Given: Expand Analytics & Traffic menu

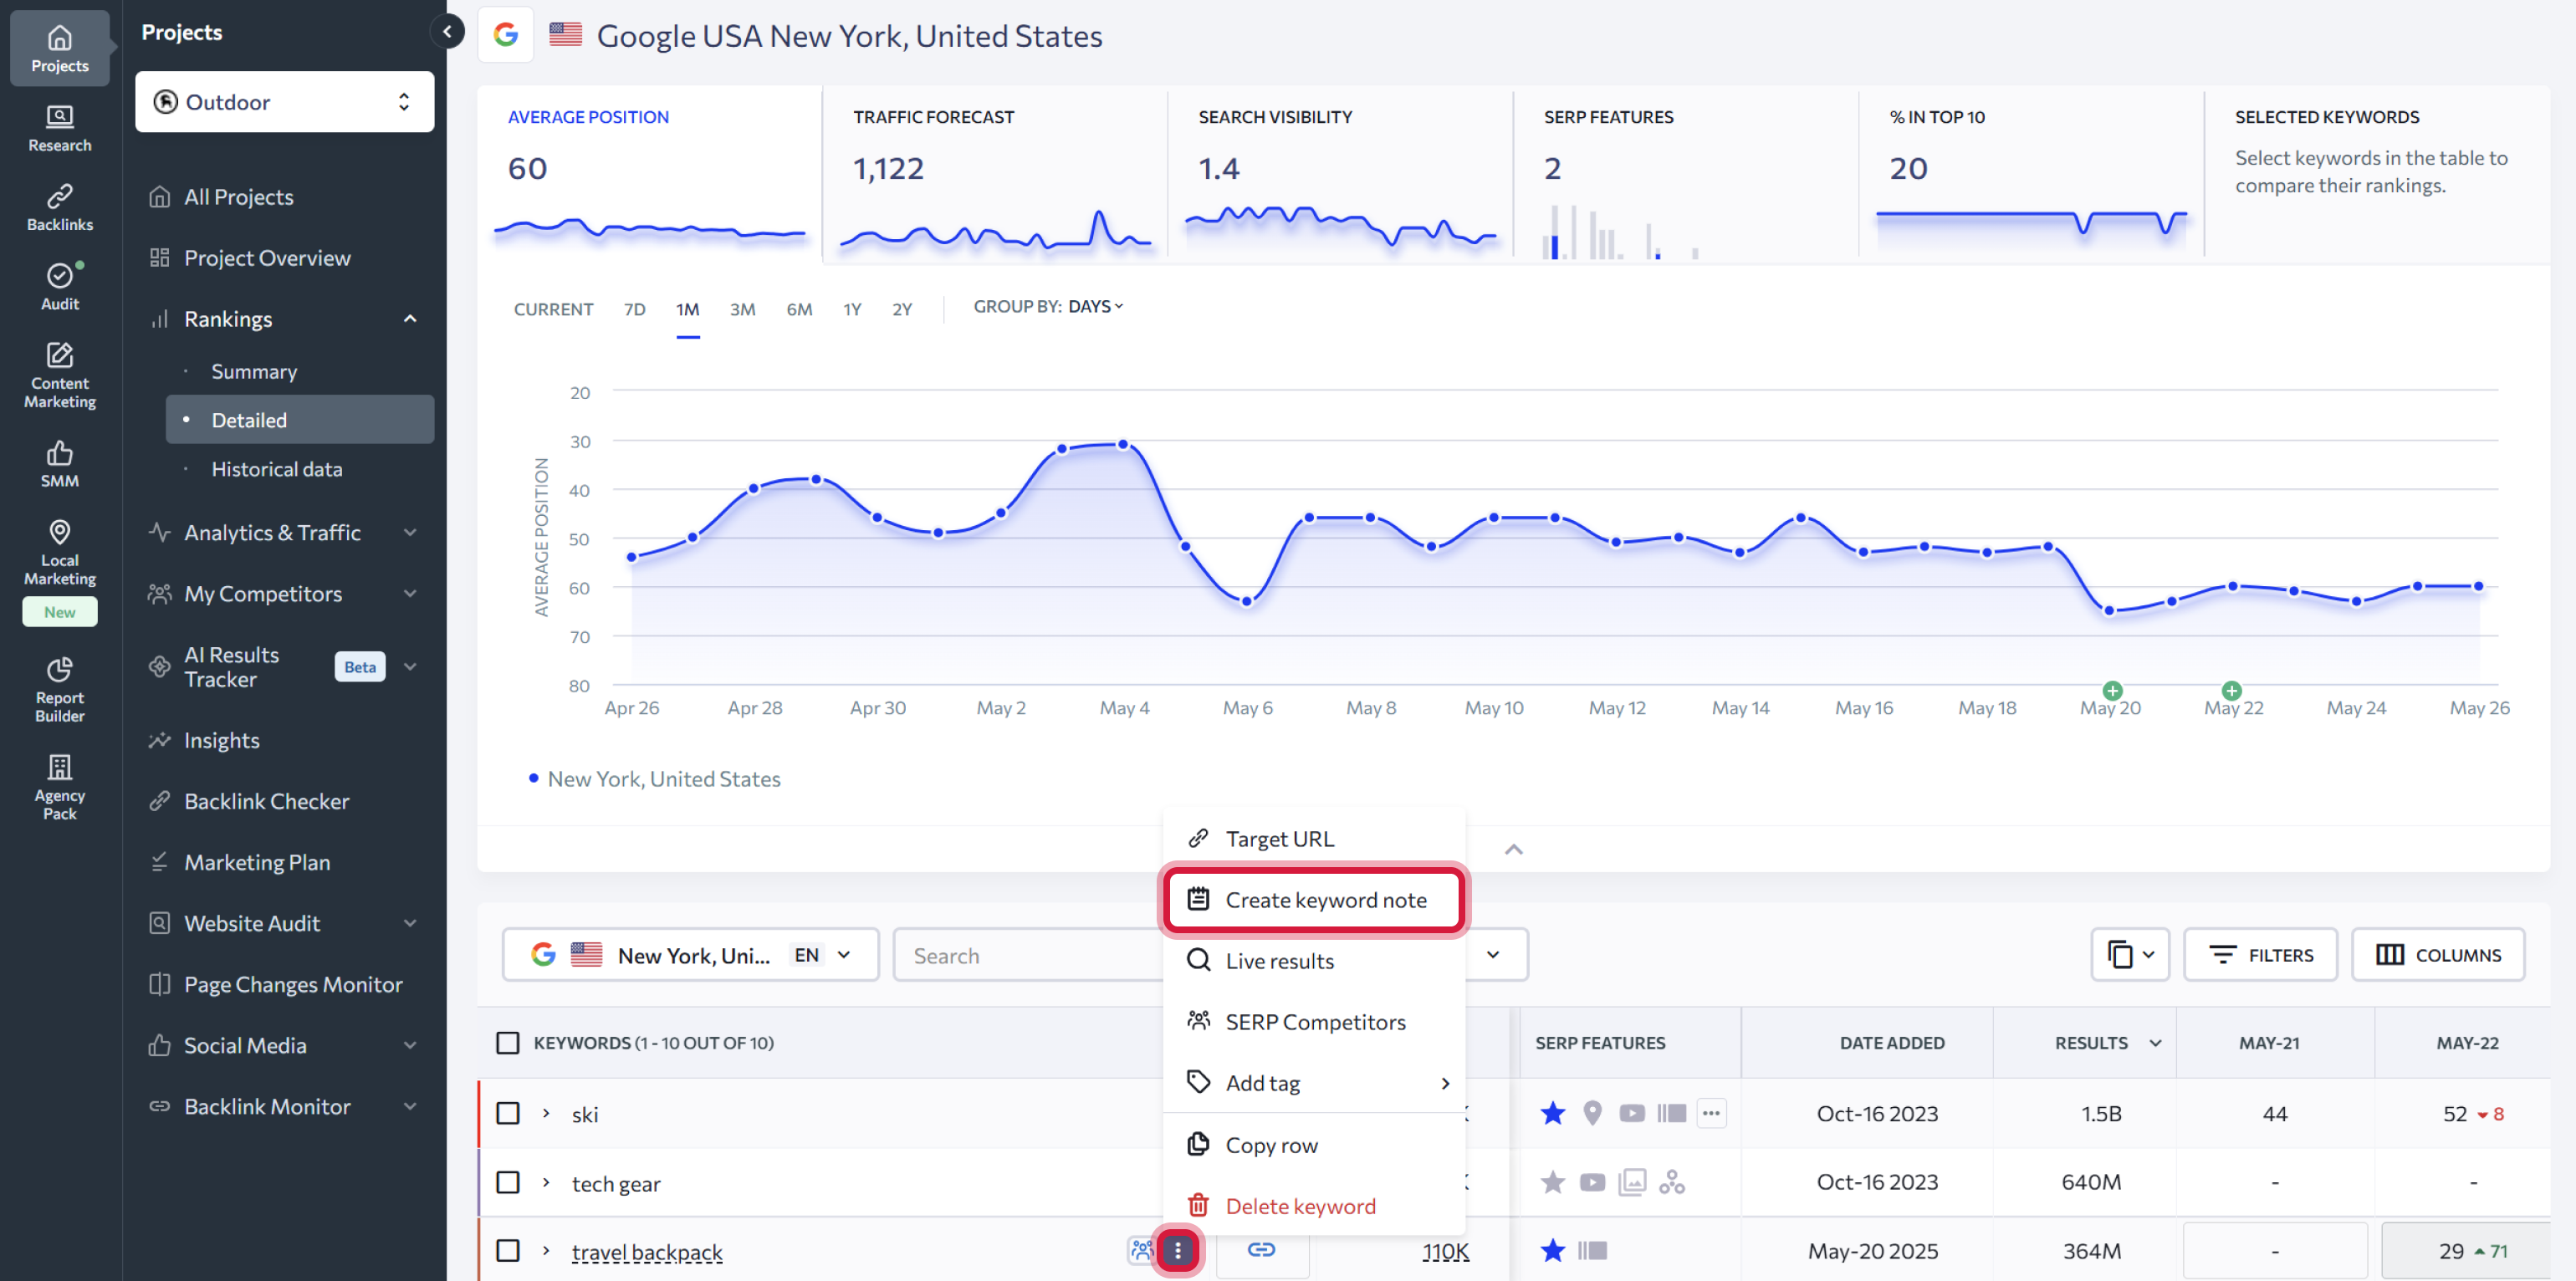Looking at the screenshot, I should 410,532.
